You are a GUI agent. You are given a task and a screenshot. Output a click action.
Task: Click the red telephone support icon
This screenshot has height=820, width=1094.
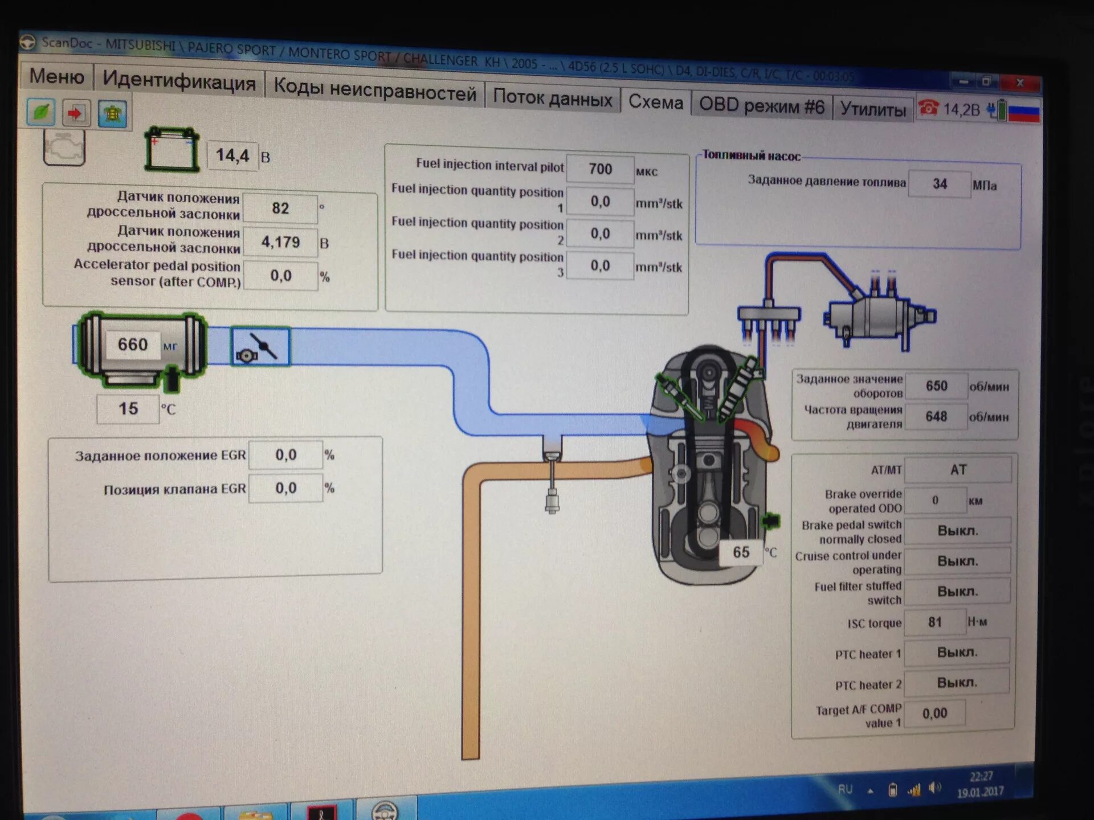[x=929, y=107]
